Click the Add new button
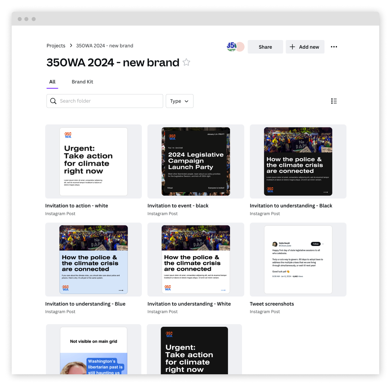Viewport: 391px width, 386px height. pyautogui.click(x=305, y=47)
